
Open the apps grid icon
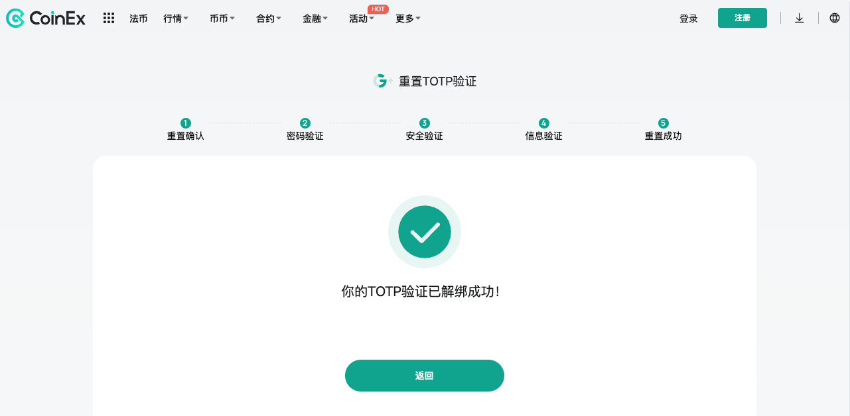click(x=109, y=19)
